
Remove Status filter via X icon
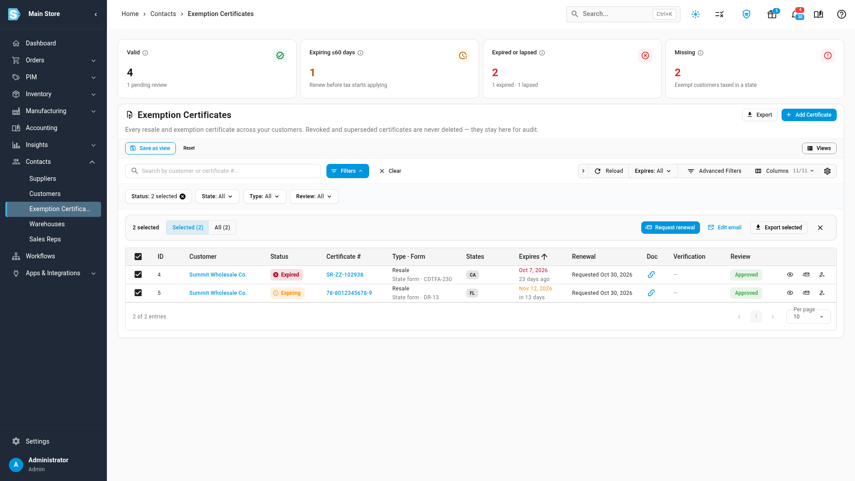click(x=183, y=196)
